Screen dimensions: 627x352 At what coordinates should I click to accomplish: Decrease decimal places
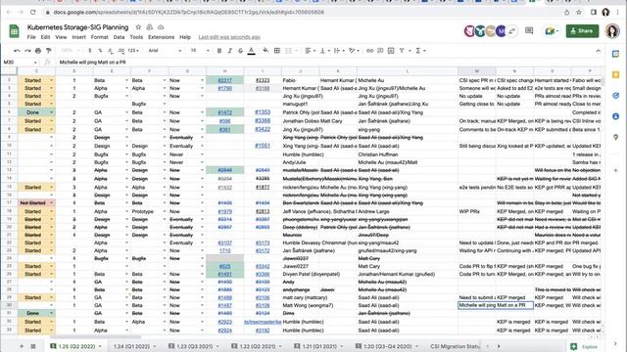pyautogui.click(x=111, y=51)
